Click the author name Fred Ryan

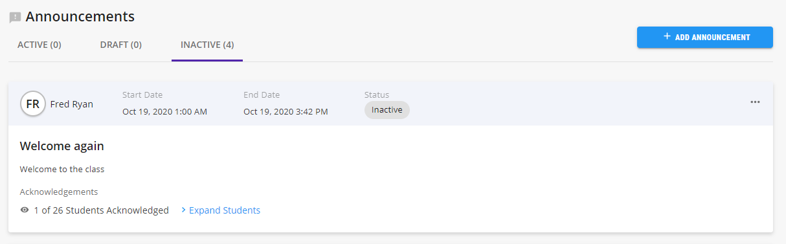pos(72,104)
